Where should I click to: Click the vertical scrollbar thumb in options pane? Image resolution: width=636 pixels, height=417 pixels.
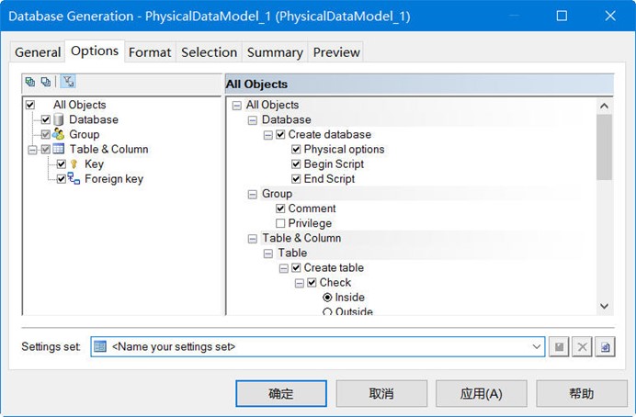(604, 147)
